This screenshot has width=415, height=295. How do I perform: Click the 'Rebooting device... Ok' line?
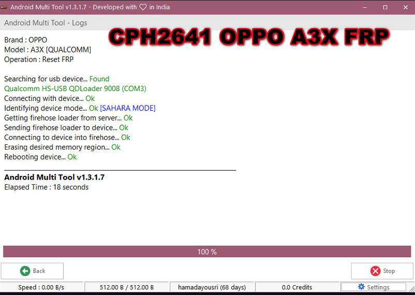40,157
